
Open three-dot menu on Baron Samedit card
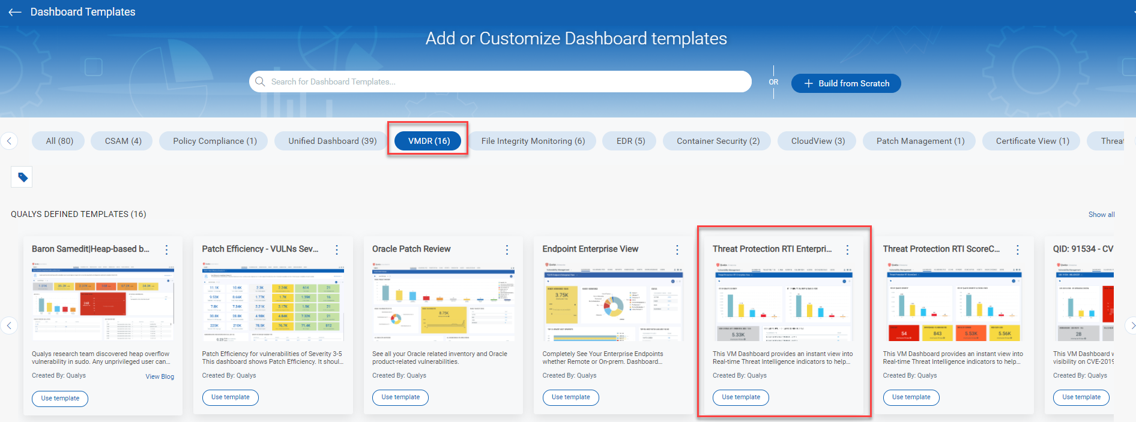point(166,250)
